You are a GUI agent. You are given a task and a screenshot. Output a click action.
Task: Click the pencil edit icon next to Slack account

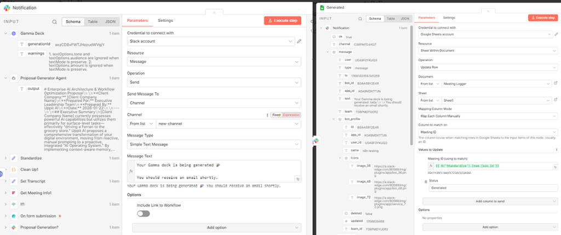click(x=299, y=42)
